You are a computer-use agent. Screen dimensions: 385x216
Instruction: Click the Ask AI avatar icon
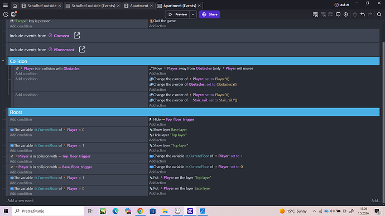click(336, 4)
